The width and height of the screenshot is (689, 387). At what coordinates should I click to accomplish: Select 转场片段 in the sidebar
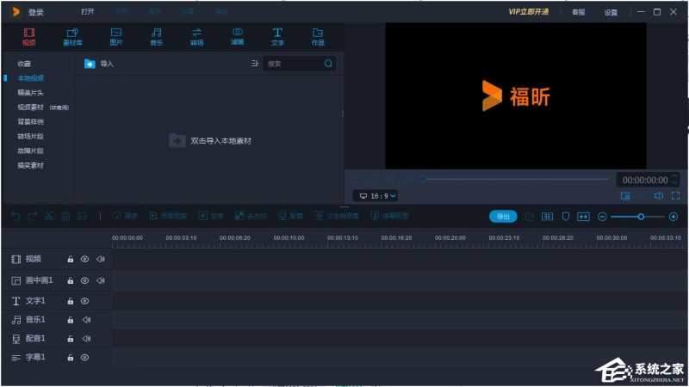(x=31, y=136)
